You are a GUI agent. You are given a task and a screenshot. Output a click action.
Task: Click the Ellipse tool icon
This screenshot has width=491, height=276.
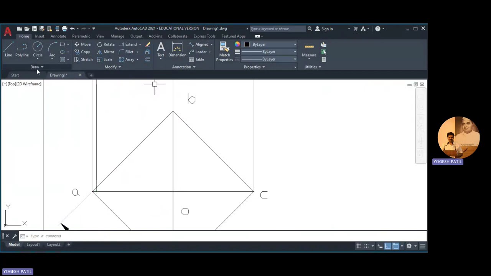coord(63,52)
